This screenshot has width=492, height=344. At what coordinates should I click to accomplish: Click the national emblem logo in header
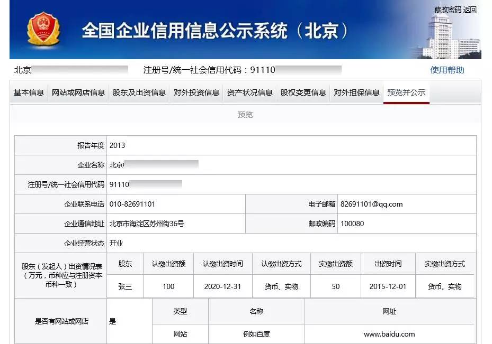(x=43, y=30)
